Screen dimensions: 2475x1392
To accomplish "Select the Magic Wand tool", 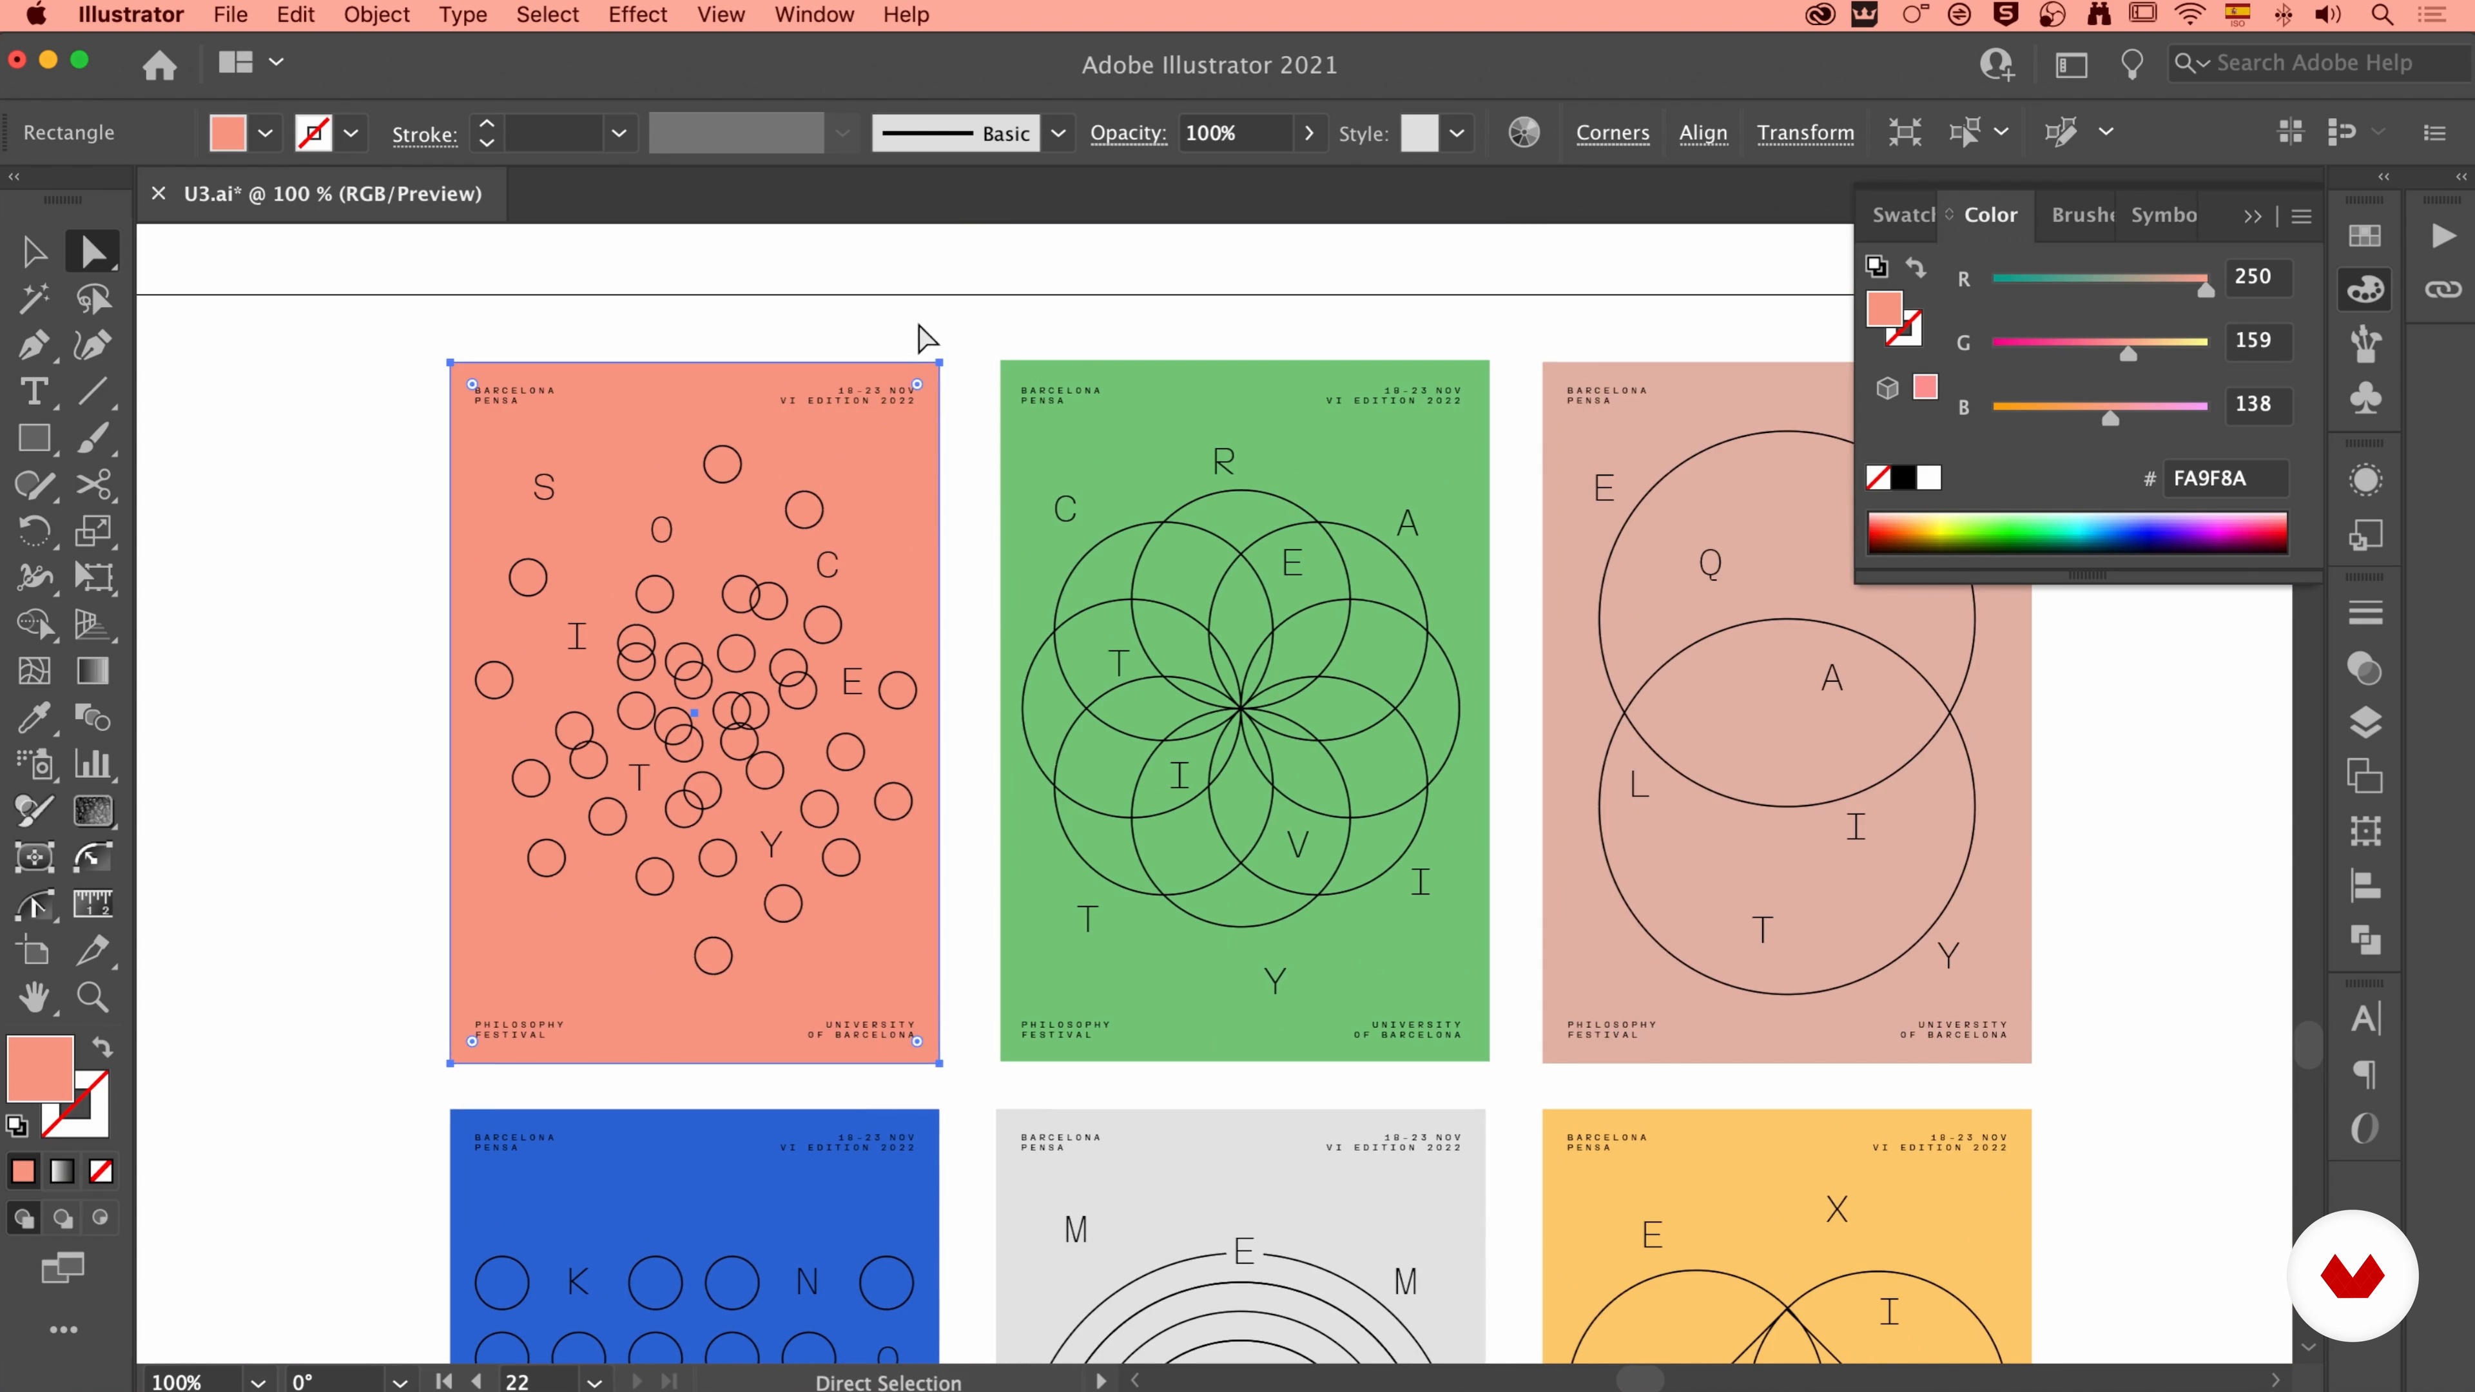I will pyautogui.click(x=35, y=299).
